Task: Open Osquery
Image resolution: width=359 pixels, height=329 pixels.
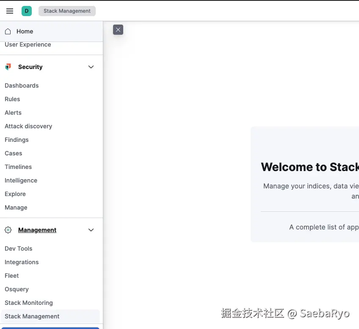Action: (x=17, y=289)
